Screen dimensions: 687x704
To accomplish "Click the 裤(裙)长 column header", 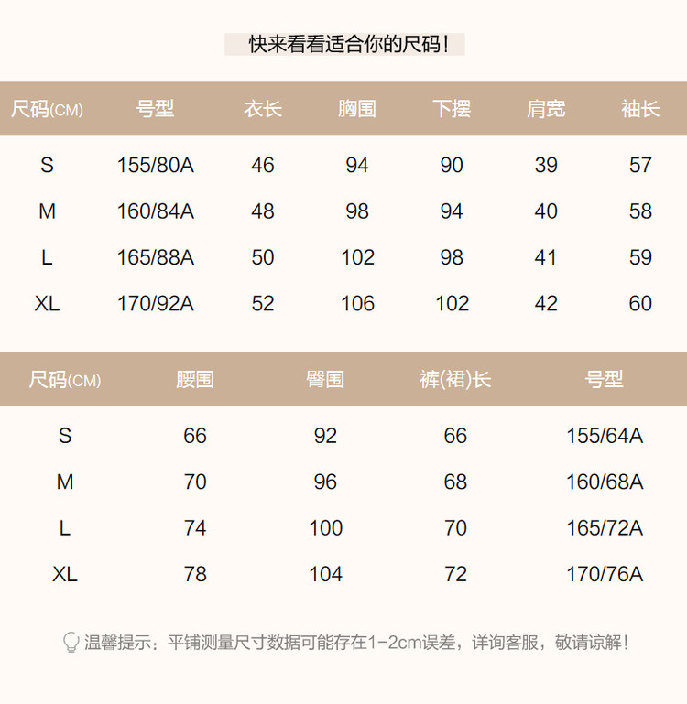I will tap(455, 379).
